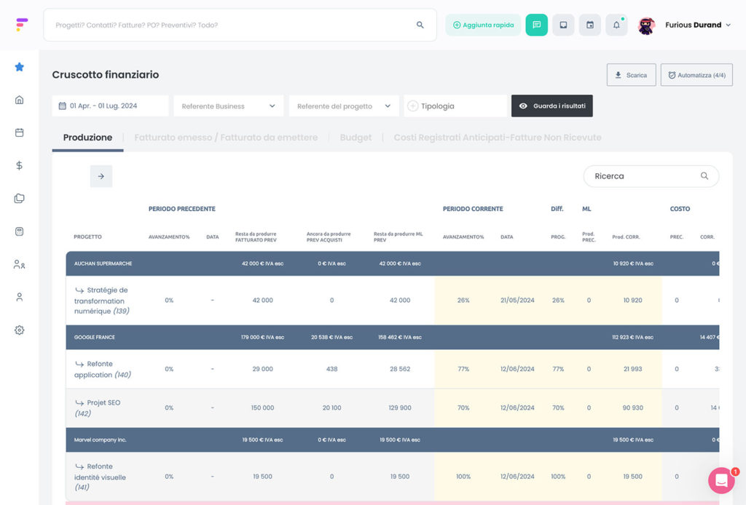
Task: Click the magnifier icon in global search bar
Action: coord(420,25)
